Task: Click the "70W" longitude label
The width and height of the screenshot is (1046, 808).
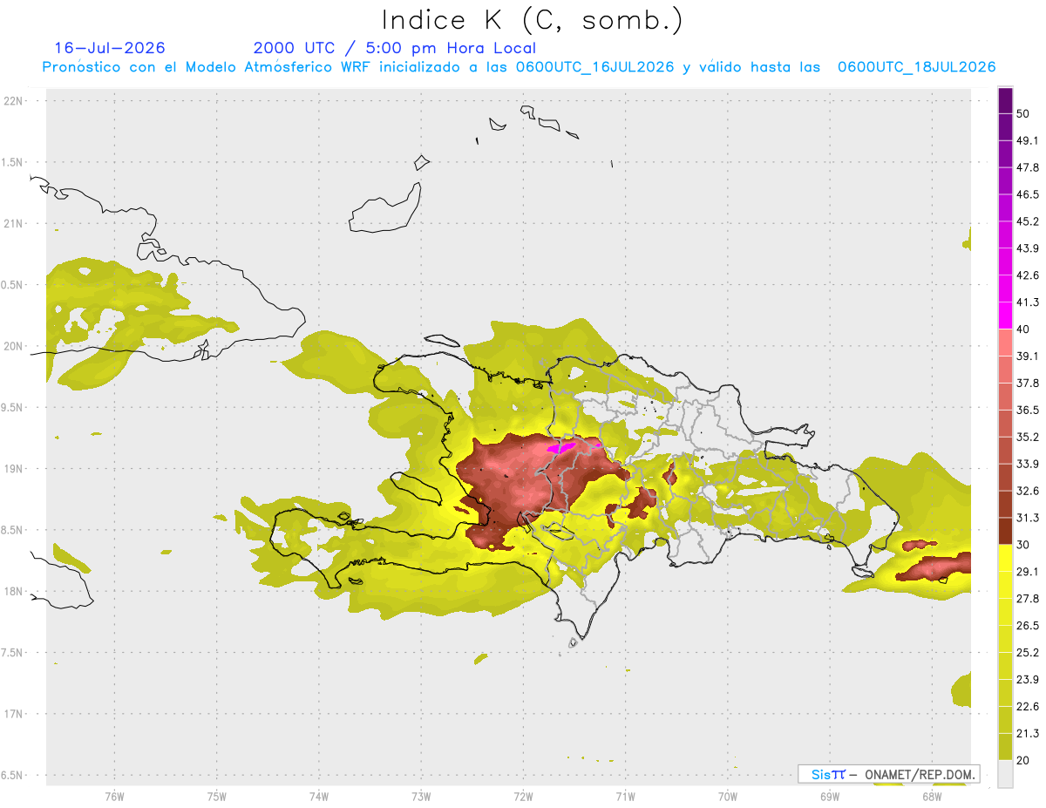Action: [727, 797]
